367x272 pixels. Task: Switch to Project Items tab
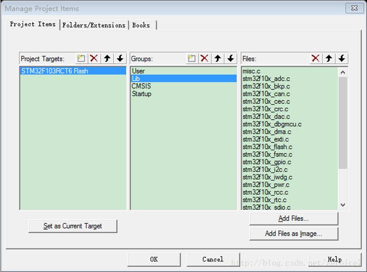click(33, 24)
